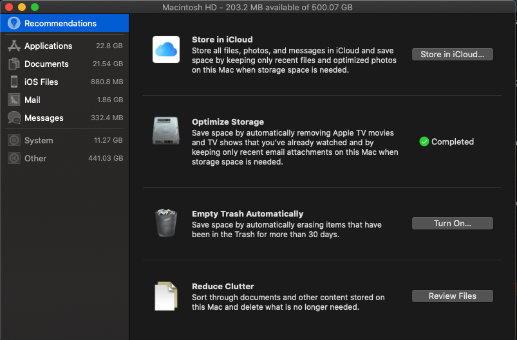Click the Documents icon in sidebar
Screen dimensions: 517x340
point(14,64)
